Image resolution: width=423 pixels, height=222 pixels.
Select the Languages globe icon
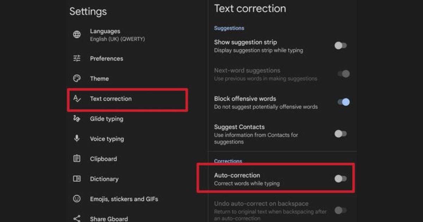coord(76,35)
